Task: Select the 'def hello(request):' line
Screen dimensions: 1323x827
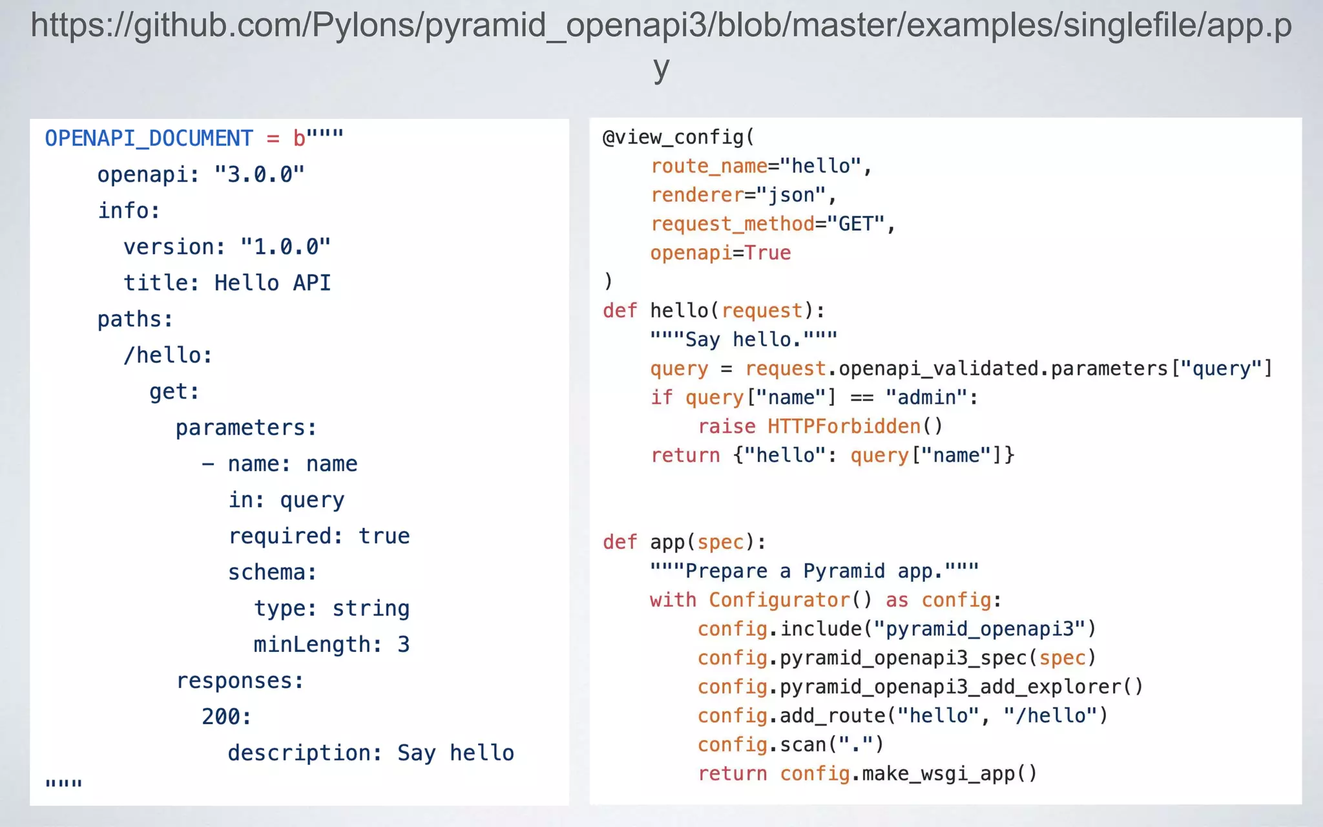Action: [x=714, y=311]
